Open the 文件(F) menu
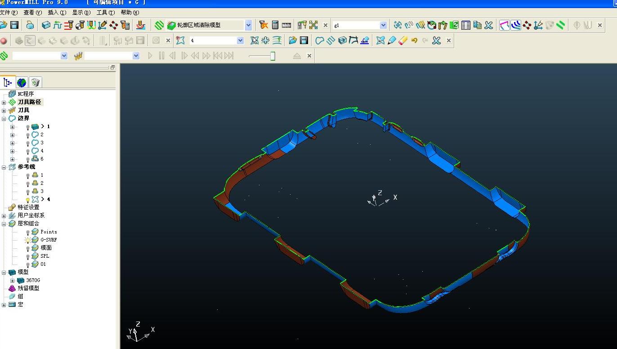 pyautogui.click(x=9, y=13)
